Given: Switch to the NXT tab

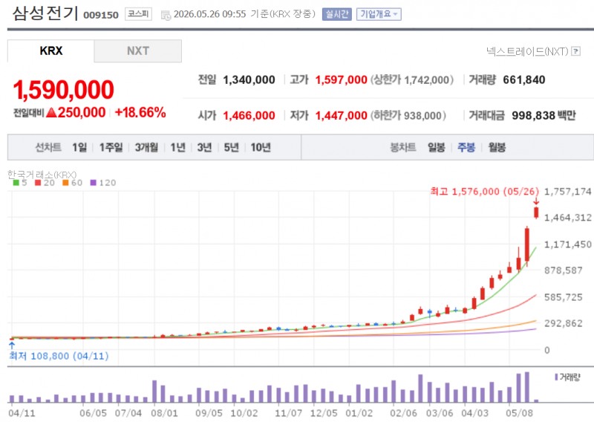Looking at the screenshot, I should click(x=138, y=51).
